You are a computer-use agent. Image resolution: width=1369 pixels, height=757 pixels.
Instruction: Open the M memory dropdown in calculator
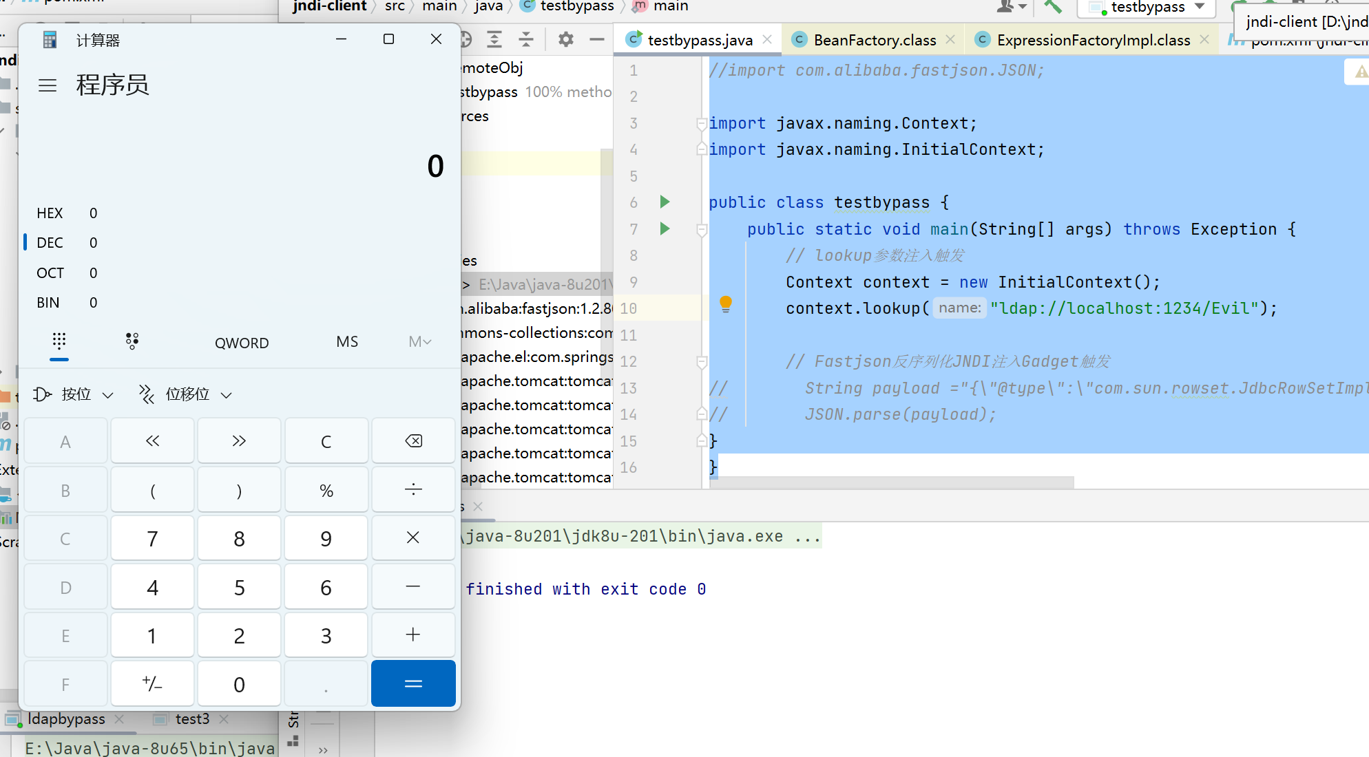pyautogui.click(x=420, y=342)
